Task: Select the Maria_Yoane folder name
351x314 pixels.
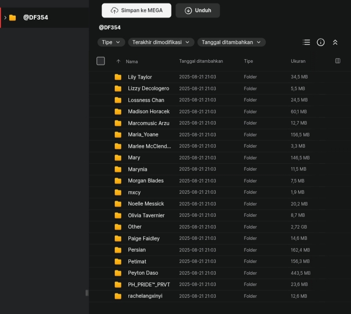Action: tap(143, 134)
